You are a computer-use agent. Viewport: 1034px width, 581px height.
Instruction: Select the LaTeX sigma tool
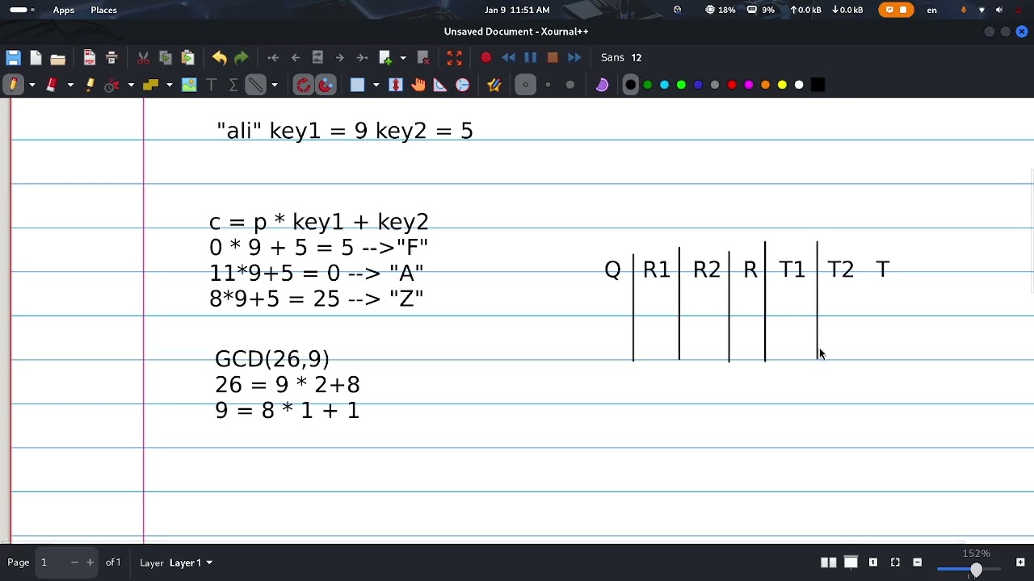click(x=233, y=85)
